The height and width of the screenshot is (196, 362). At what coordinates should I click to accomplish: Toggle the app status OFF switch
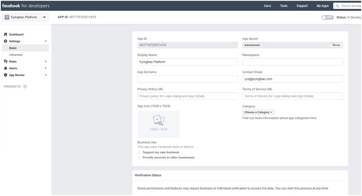tap(328, 17)
